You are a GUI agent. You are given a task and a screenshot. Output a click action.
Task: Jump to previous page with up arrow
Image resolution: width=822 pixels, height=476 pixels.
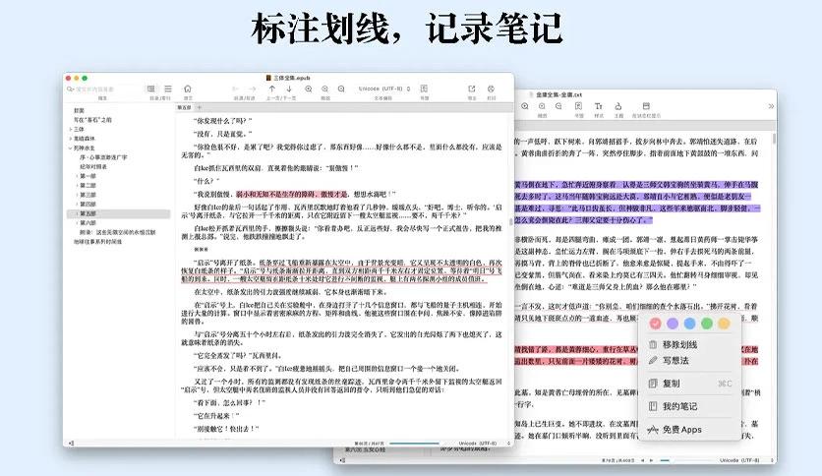coord(272,89)
